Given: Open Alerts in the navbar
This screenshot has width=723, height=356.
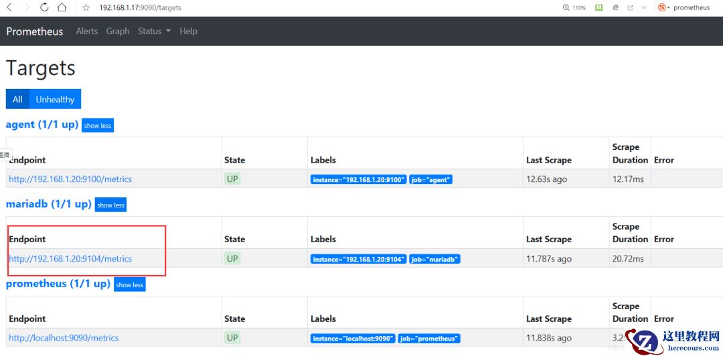Looking at the screenshot, I should coord(86,31).
